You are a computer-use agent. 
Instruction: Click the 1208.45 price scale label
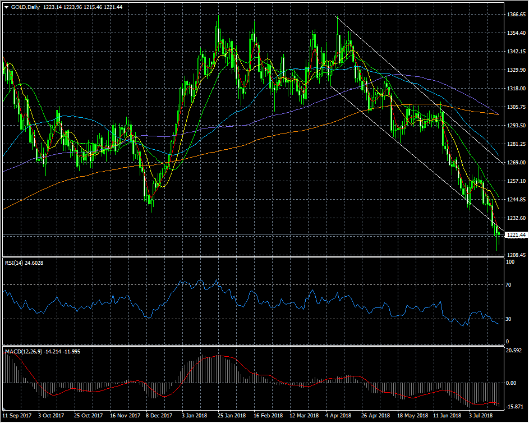(x=514, y=255)
